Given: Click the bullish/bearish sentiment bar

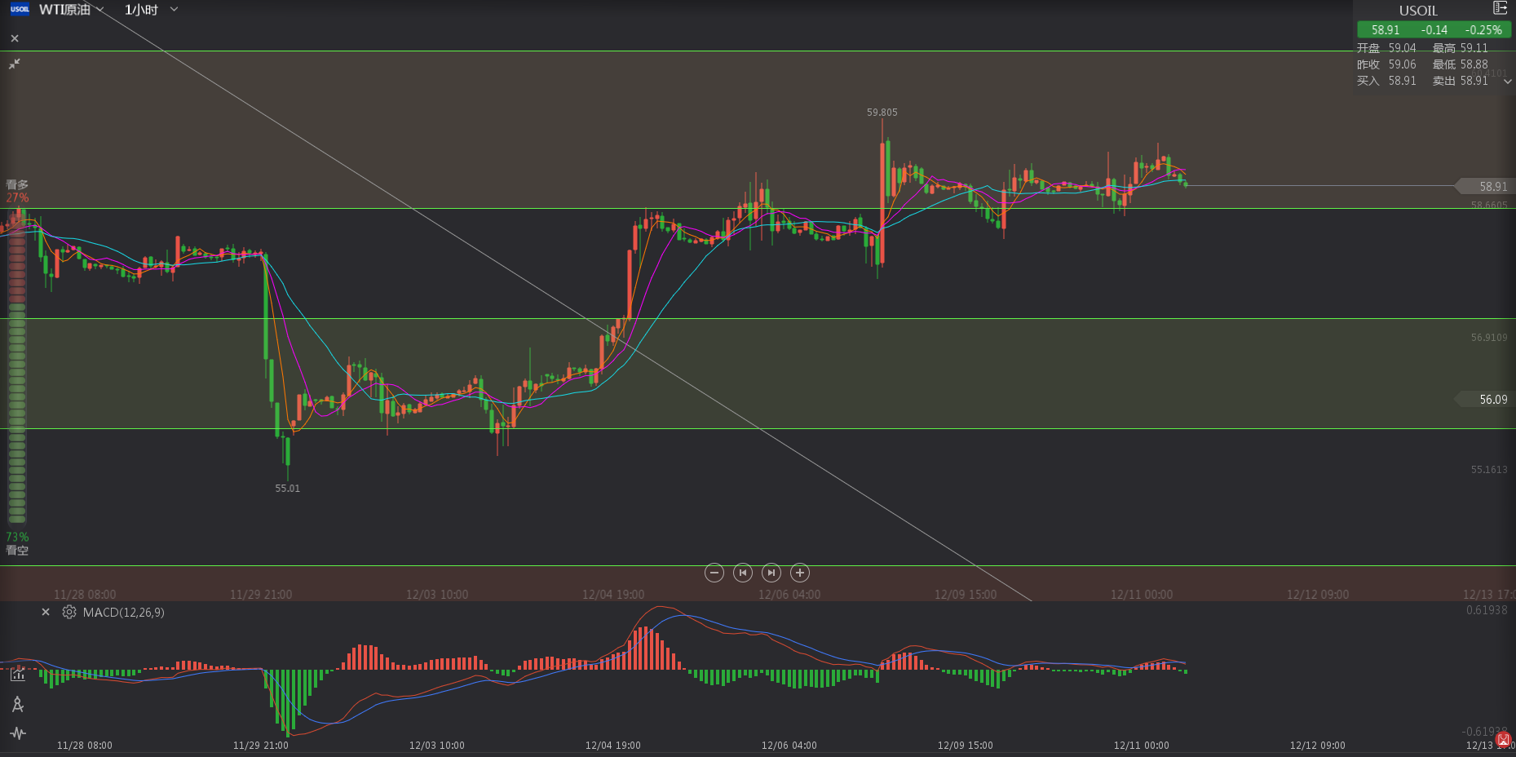Looking at the screenshot, I should pyautogui.click(x=17, y=367).
